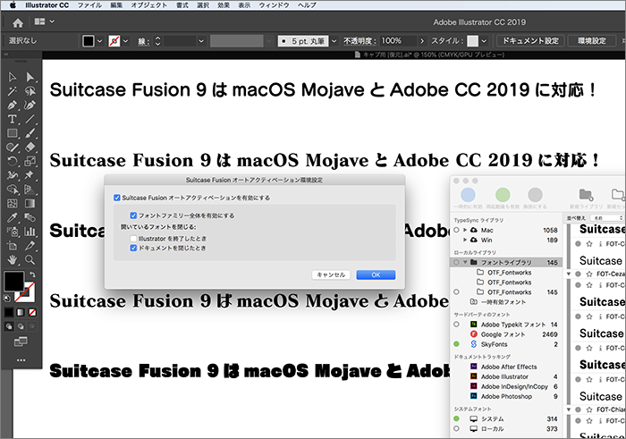The image size is (626, 439).
Task: Select the Eyedropper tool
Action: (x=13, y=217)
